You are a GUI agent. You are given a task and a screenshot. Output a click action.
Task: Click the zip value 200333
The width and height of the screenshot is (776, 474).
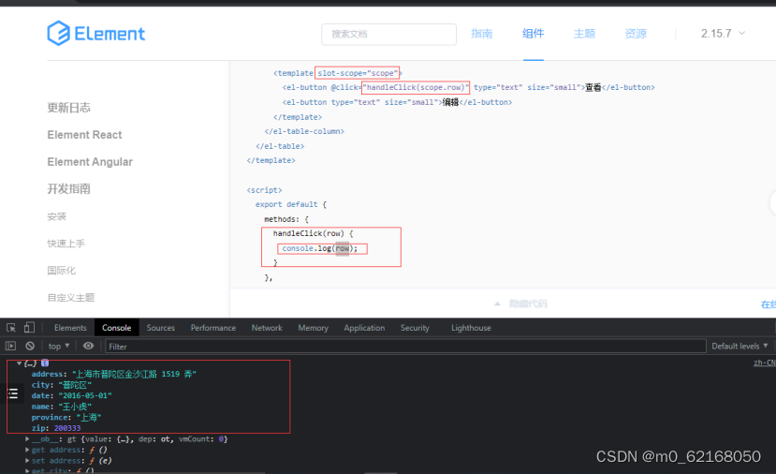pos(67,428)
